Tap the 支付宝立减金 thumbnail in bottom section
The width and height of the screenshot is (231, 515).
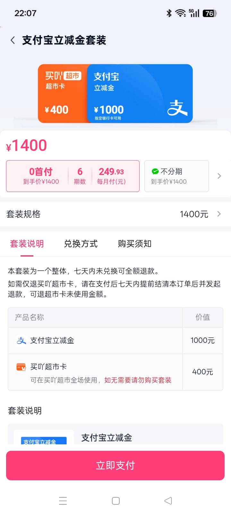tap(44, 439)
